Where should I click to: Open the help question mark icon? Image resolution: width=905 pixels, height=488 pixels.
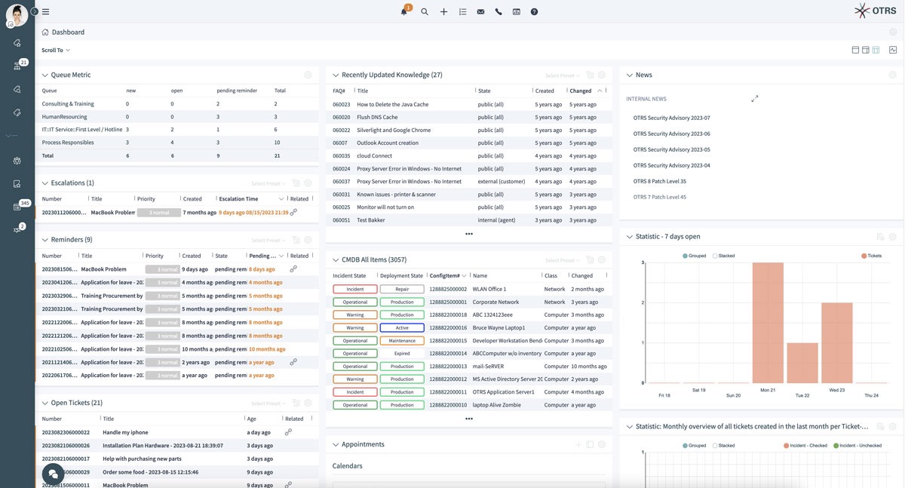point(534,11)
